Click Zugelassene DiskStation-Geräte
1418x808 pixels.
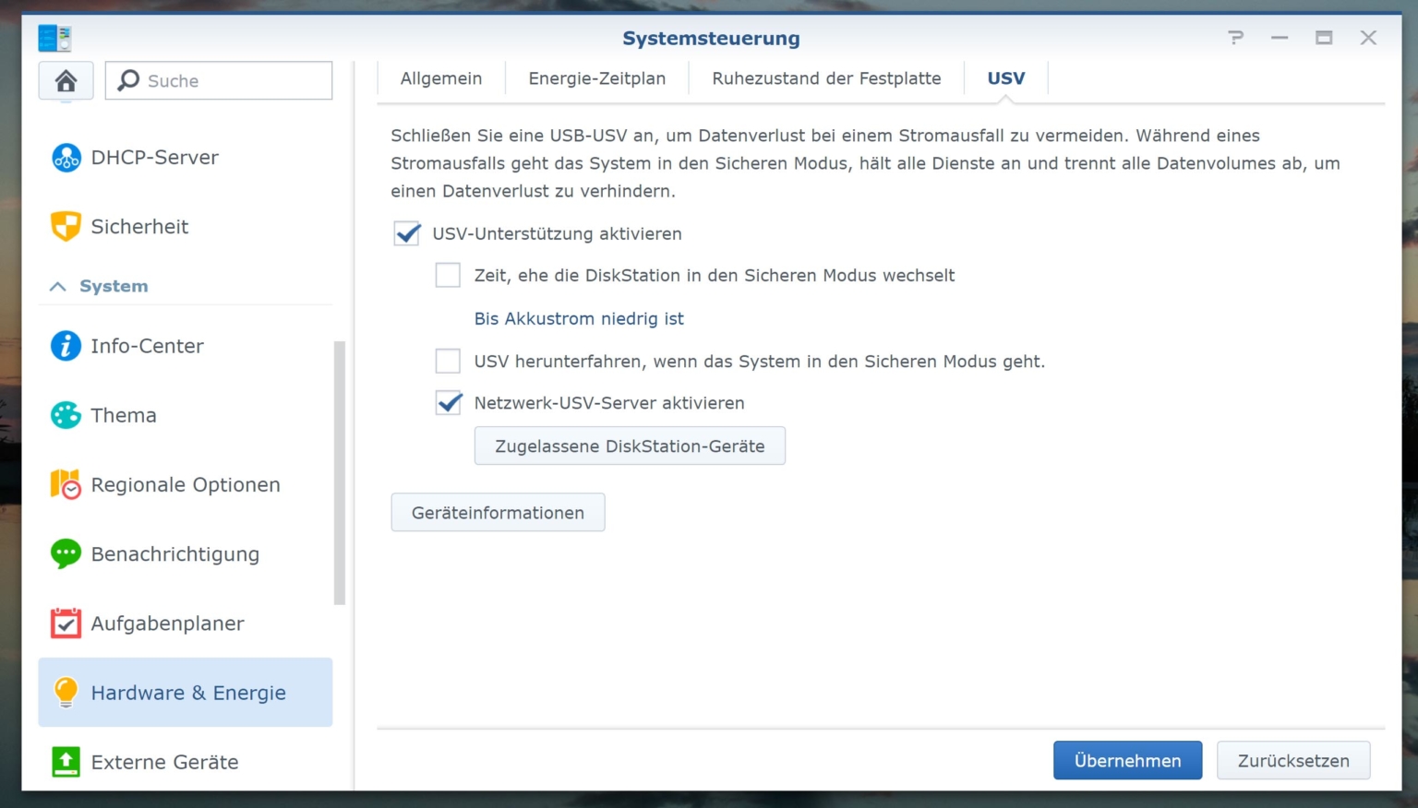pos(630,446)
